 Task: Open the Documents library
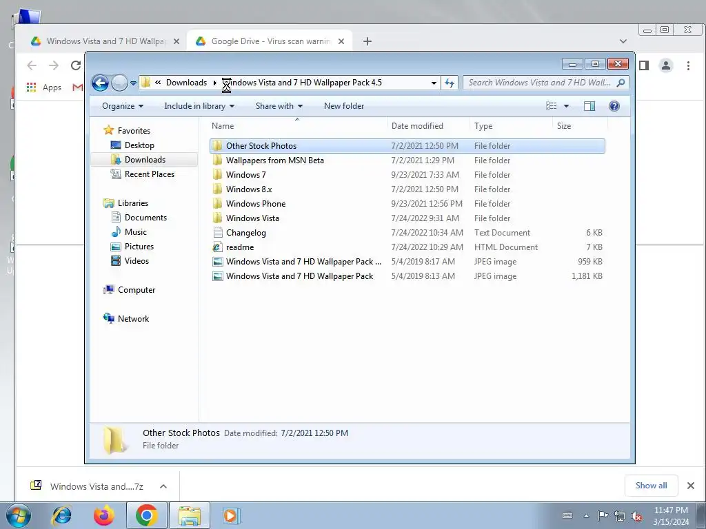[x=145, y=217]
